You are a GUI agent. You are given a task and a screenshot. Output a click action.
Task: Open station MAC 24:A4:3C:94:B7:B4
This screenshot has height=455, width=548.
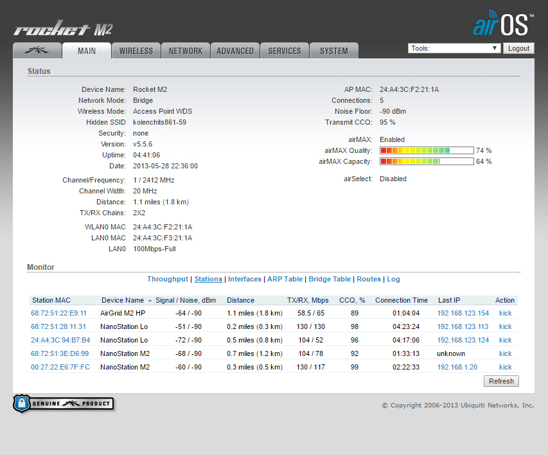(60, 340)
